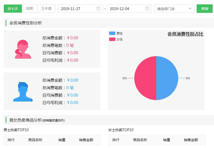214x148 pixels.
Task: Focus the end date field 2019-12-04
Action: click(x=129, y=9)
